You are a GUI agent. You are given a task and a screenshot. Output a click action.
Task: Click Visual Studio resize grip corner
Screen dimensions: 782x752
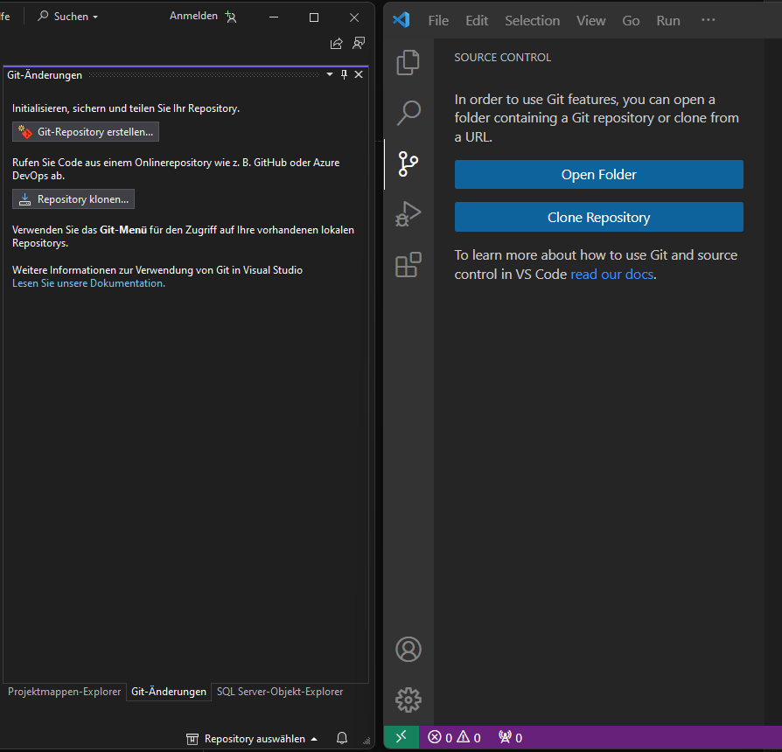(x=367, y=741)
